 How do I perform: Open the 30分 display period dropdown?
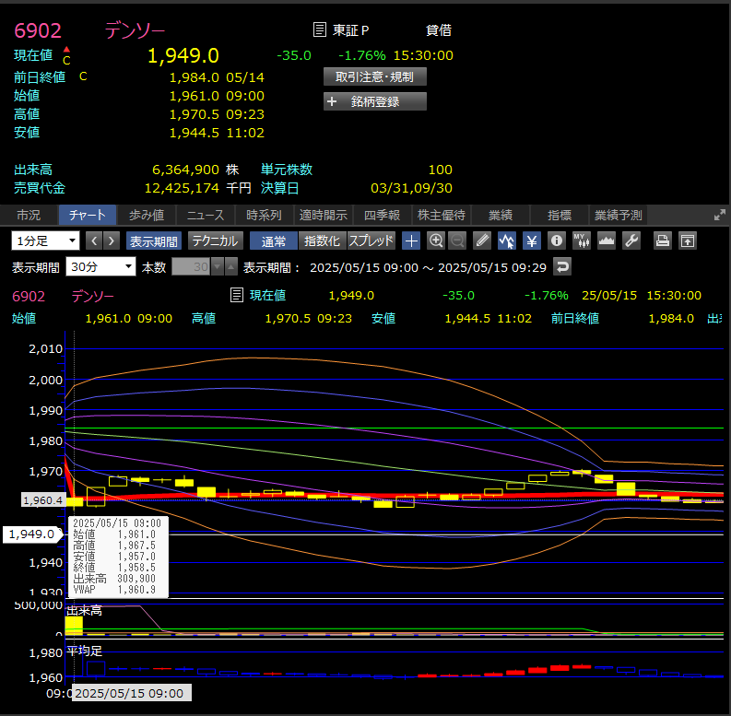pos(100,266)
